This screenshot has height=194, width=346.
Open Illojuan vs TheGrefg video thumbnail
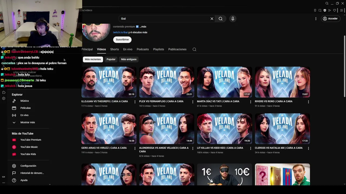click(109, 82)
